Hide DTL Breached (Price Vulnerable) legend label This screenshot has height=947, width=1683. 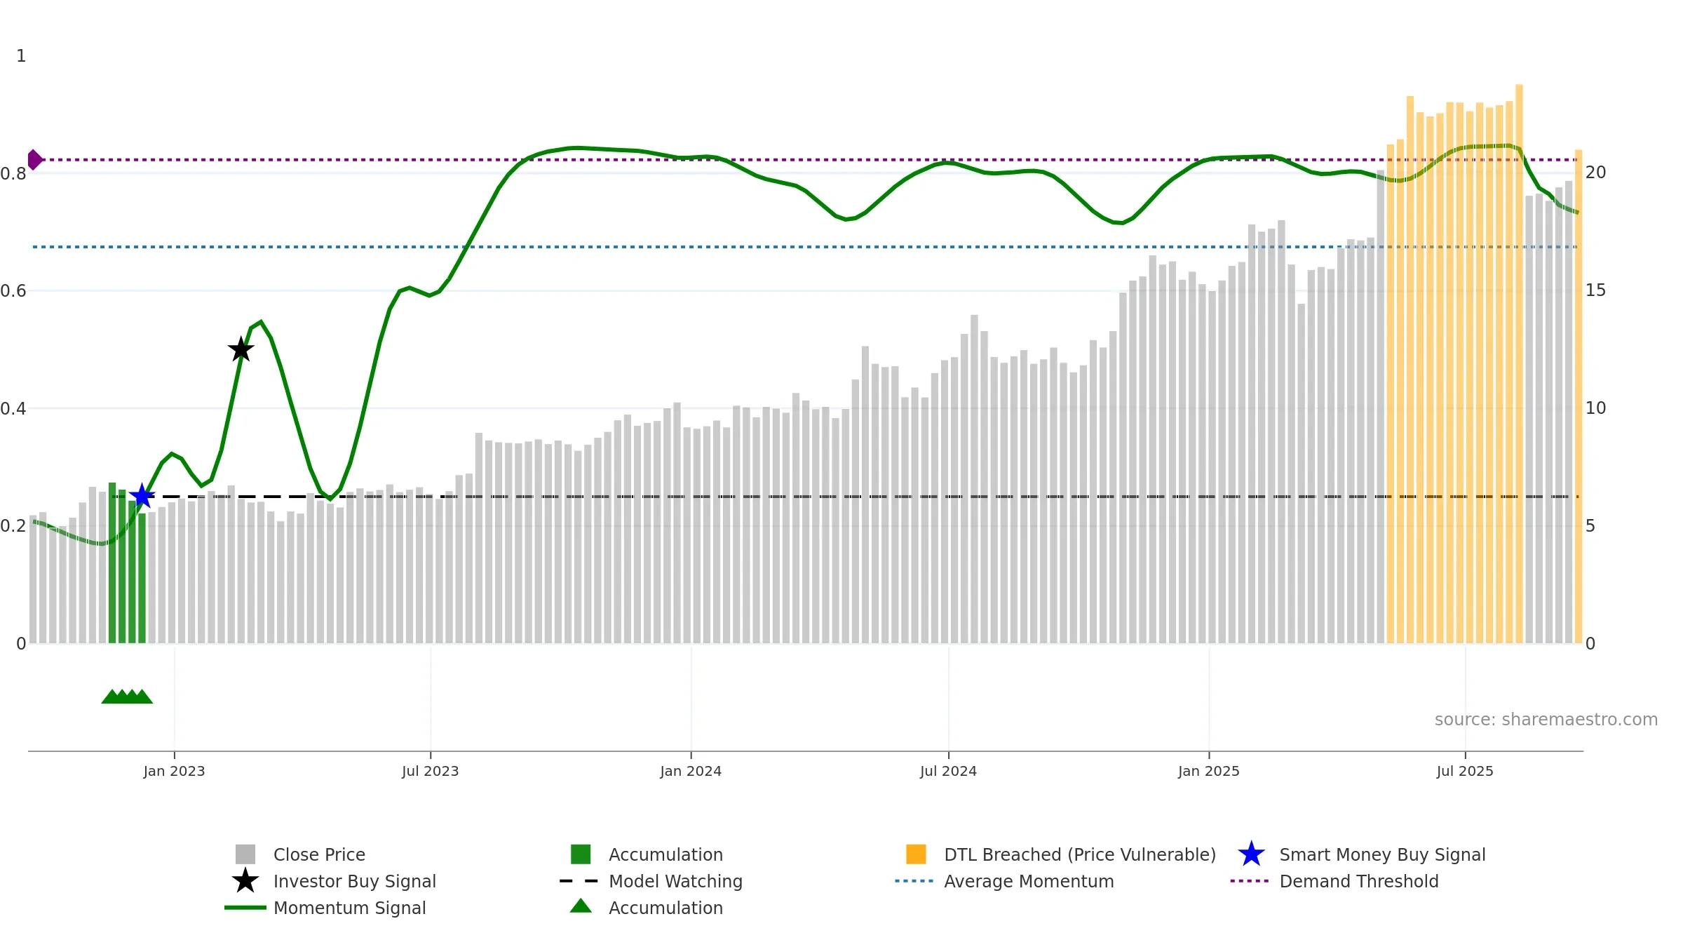tap(1080, 854)
